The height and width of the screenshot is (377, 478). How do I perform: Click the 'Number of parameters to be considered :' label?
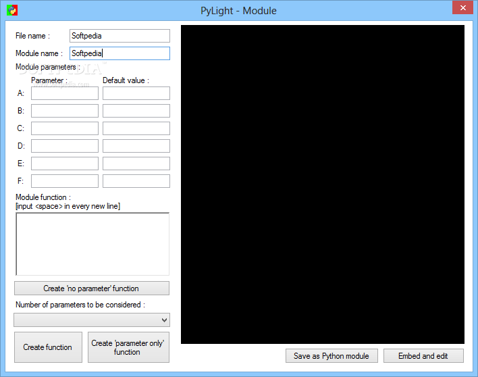point(80,305)
